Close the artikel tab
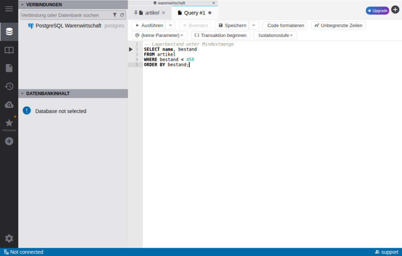This screenshot has height=256, width=402. tap(164, 13)
